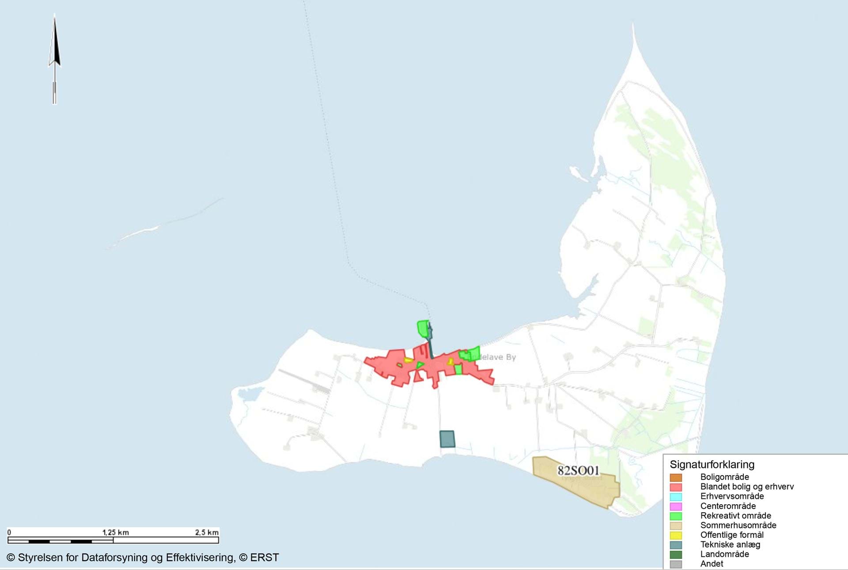Click the 82SO01 area label
848x570 pixels.
pyautogui.click(x=578, y=471)
